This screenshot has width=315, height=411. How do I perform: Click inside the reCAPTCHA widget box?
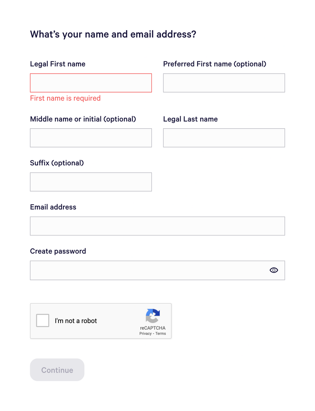click(101, 321)
